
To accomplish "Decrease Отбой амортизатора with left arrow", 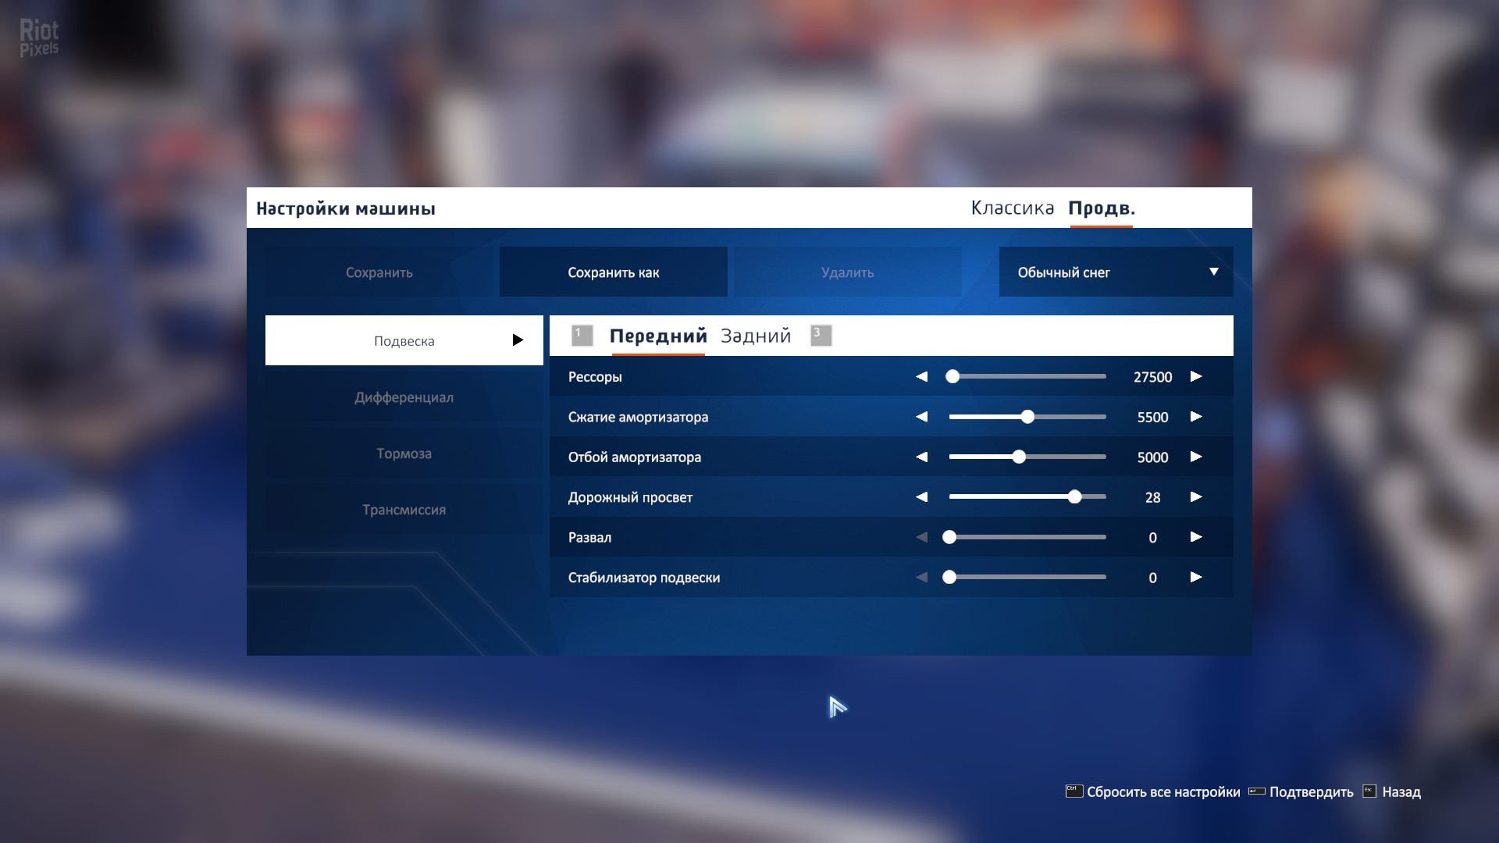I will click(921, 457).
